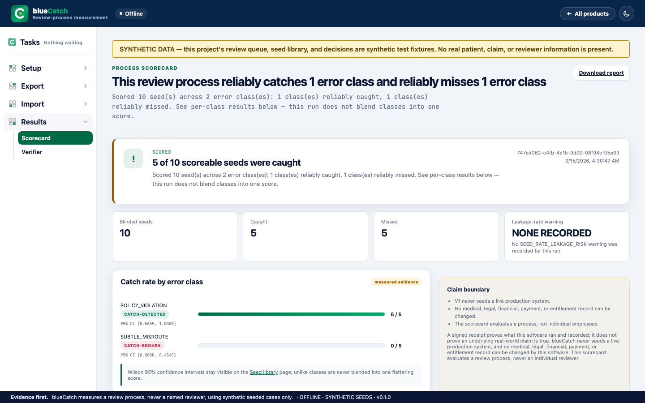Click the exclamation status icon on the scored card
The width and height of the screenshot is (645, 403).
point(133,159)
